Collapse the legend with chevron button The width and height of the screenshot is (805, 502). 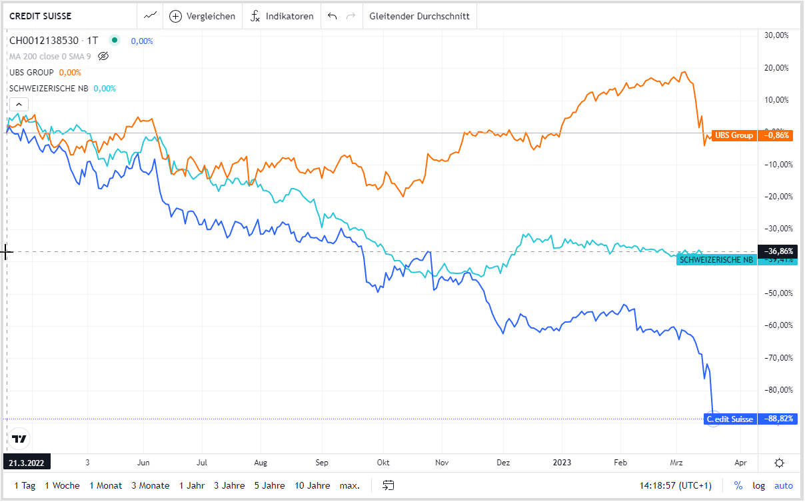19,103
